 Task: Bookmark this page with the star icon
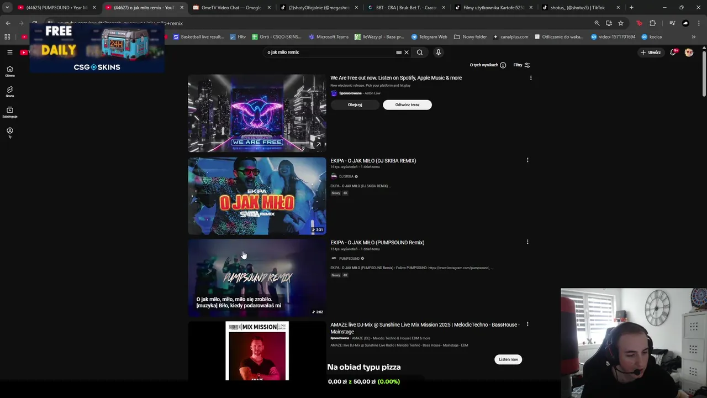(621, 23)
